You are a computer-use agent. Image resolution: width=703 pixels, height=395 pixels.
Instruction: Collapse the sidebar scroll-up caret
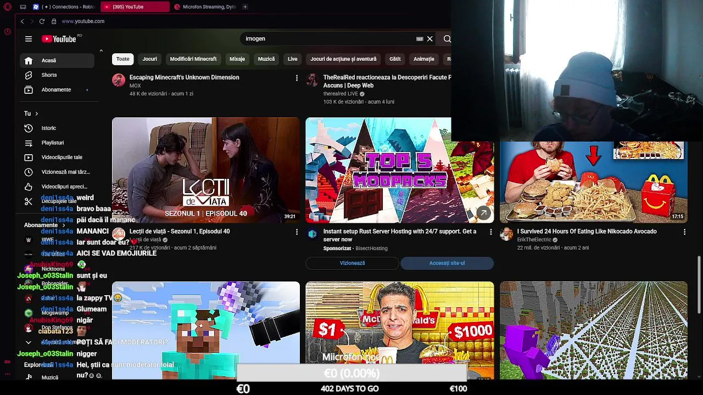pos(101,51)
